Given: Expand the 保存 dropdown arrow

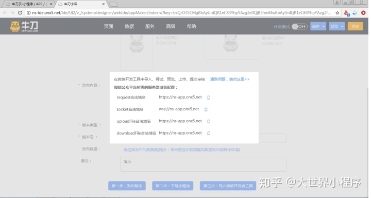Looking at the screenshot, I should point(324,26).
